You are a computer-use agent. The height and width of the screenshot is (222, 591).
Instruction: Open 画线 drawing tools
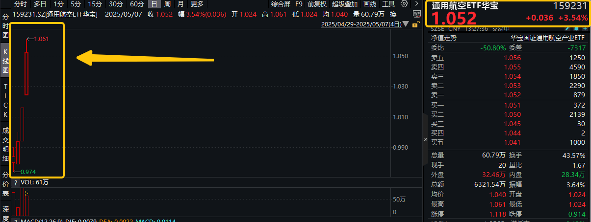(370, 4)
